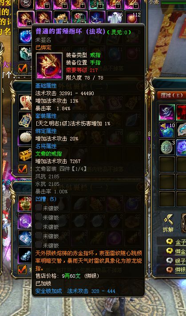Click the purple-blue rose item

[x=182, y=147]
